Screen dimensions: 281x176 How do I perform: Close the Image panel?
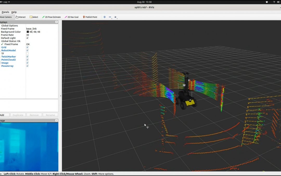[56, 120]
